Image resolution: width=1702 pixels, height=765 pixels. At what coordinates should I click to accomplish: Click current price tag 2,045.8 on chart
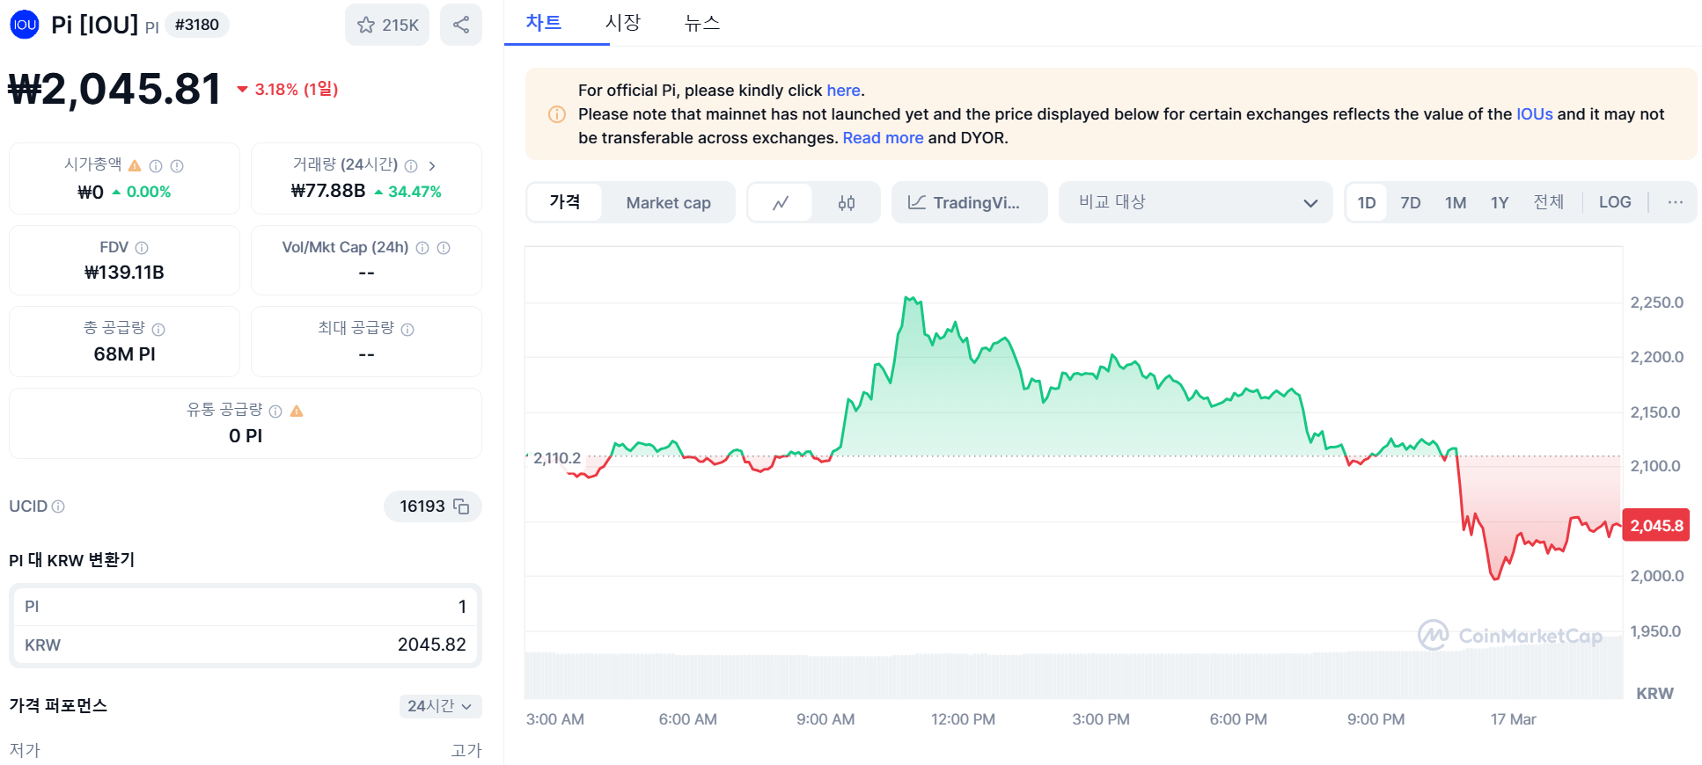coord(1655,526)
